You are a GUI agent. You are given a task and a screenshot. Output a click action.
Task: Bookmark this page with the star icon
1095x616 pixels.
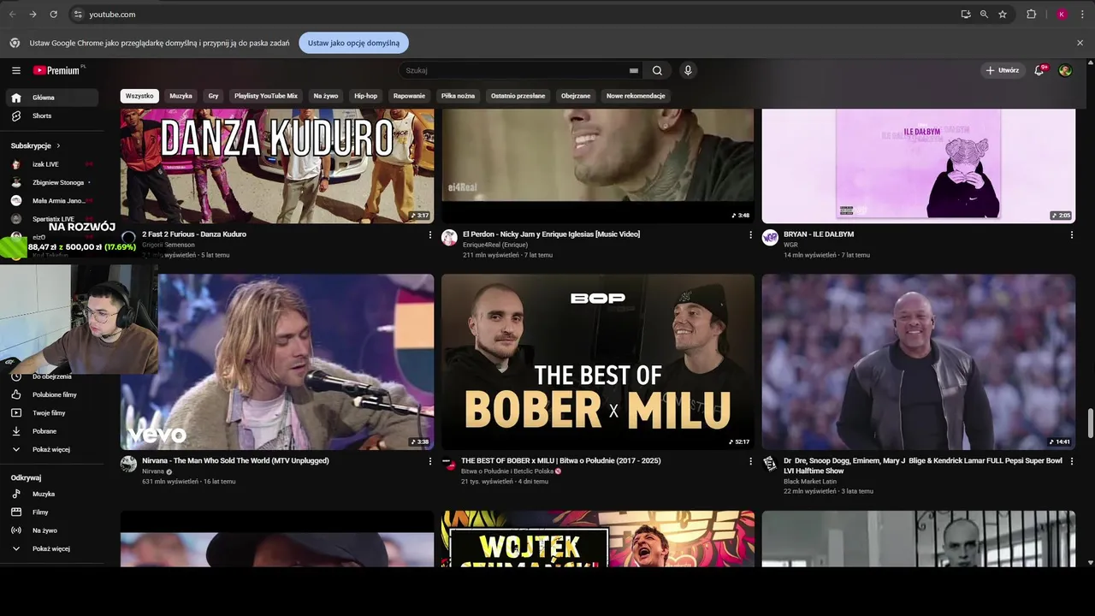(x=1003, y=15)
